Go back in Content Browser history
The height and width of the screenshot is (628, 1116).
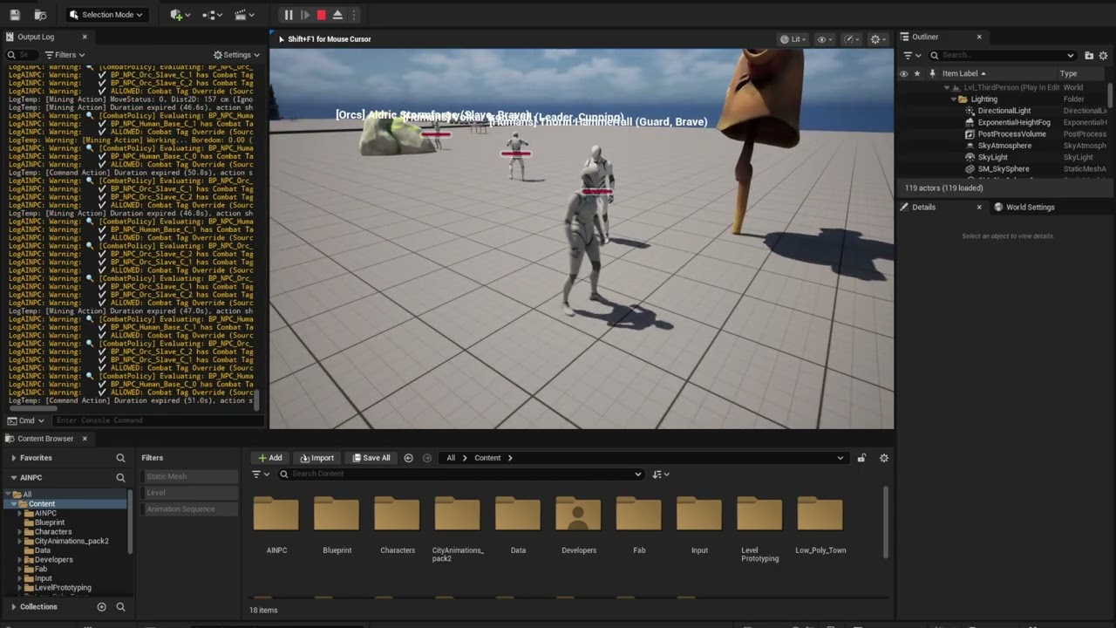click(x=408, y=458)
